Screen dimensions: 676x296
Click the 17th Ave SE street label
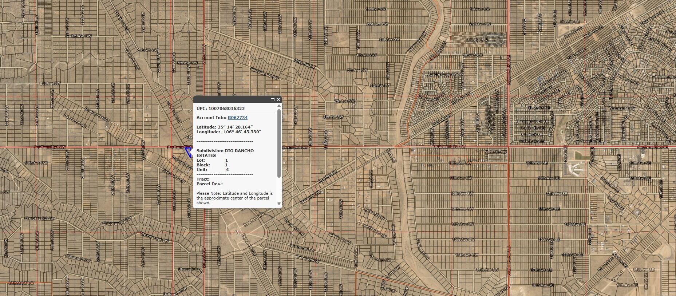click(644, 269)
